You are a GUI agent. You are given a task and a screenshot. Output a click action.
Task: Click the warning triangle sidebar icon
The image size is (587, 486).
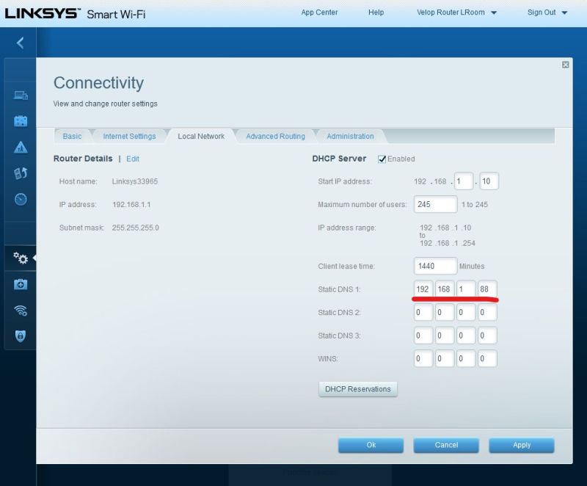pyautogui.click(x=20, y=147)
